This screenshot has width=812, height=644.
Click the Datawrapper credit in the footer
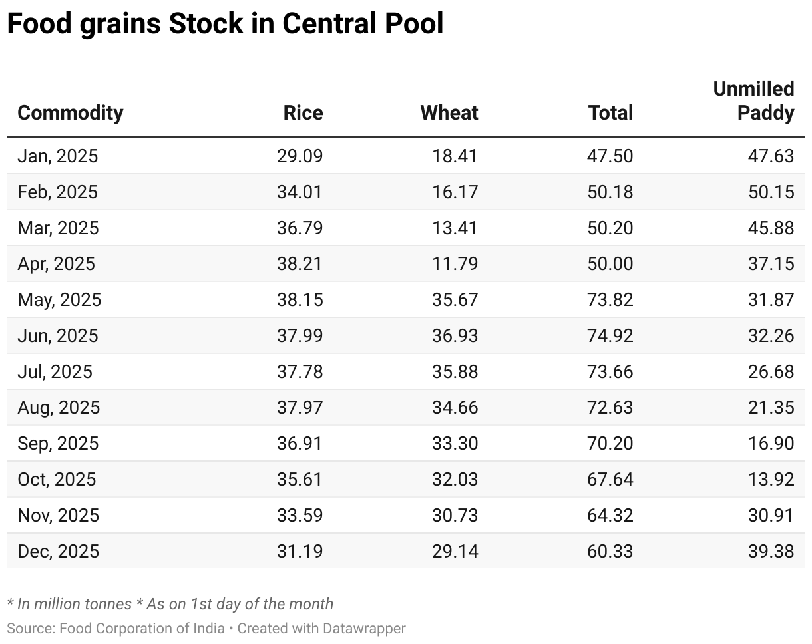pyautogui.click(x=321, y=628)
